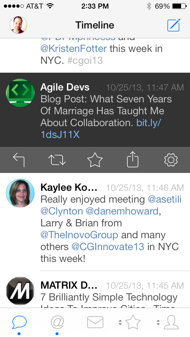Open share sheet for selected tweet
This screenshot has height=337, width=190.
point(133,160)
